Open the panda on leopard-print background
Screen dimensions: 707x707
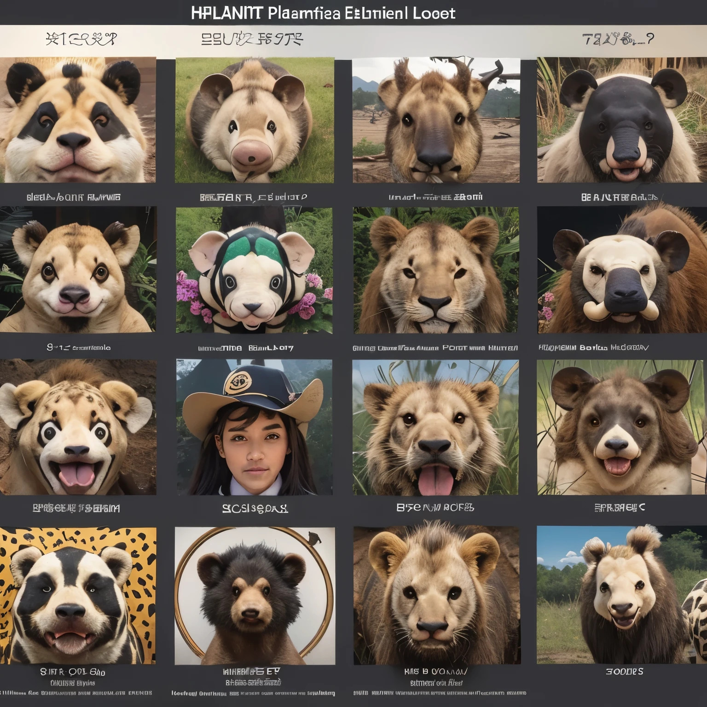click(x=78, y=596)
